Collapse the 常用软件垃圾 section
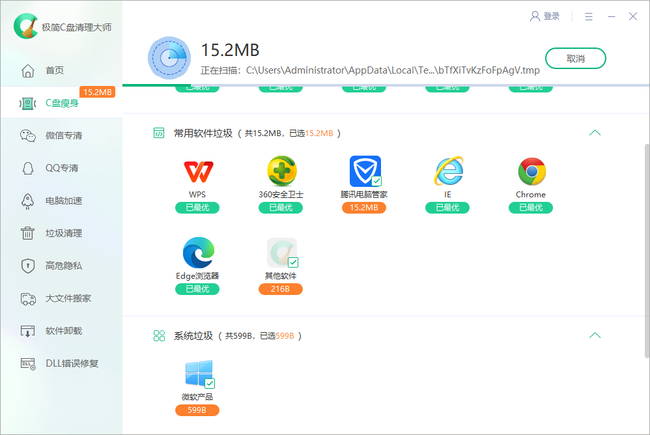650x435 pixels. (x=595, y=132)
